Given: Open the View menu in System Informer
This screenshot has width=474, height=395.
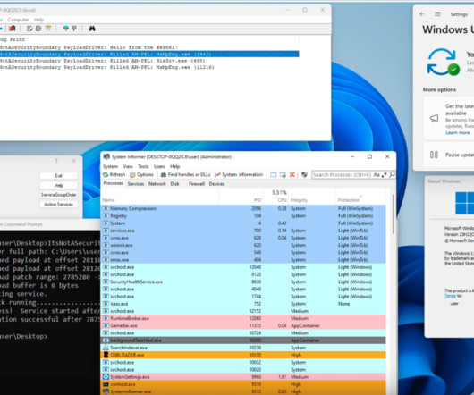Looking at the screenshot, I should [128, 166].
